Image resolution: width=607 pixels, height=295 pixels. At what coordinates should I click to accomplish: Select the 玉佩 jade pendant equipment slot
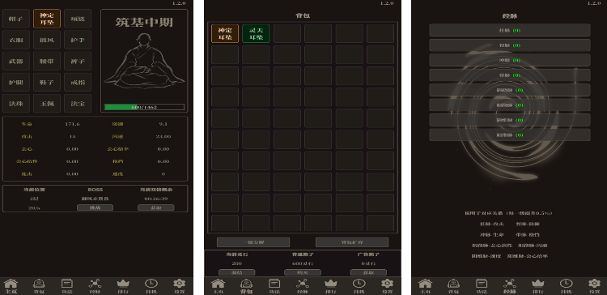47,104
